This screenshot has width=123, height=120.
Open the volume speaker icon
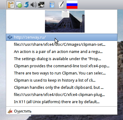point(34,5)
